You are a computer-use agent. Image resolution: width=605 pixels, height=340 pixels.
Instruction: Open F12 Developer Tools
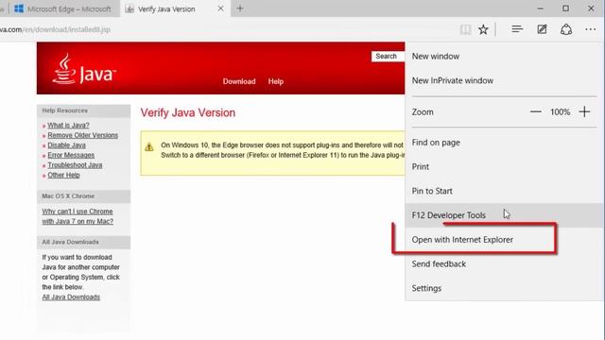click(505, 215)
